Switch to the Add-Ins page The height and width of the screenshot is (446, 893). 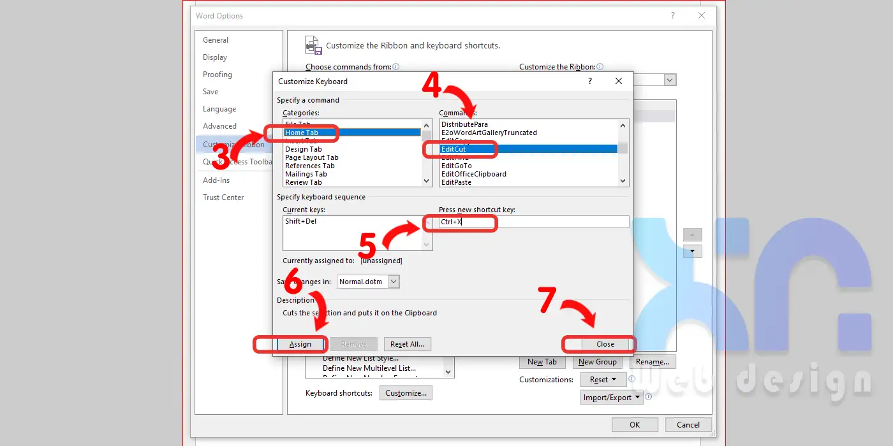click(216, 180)
